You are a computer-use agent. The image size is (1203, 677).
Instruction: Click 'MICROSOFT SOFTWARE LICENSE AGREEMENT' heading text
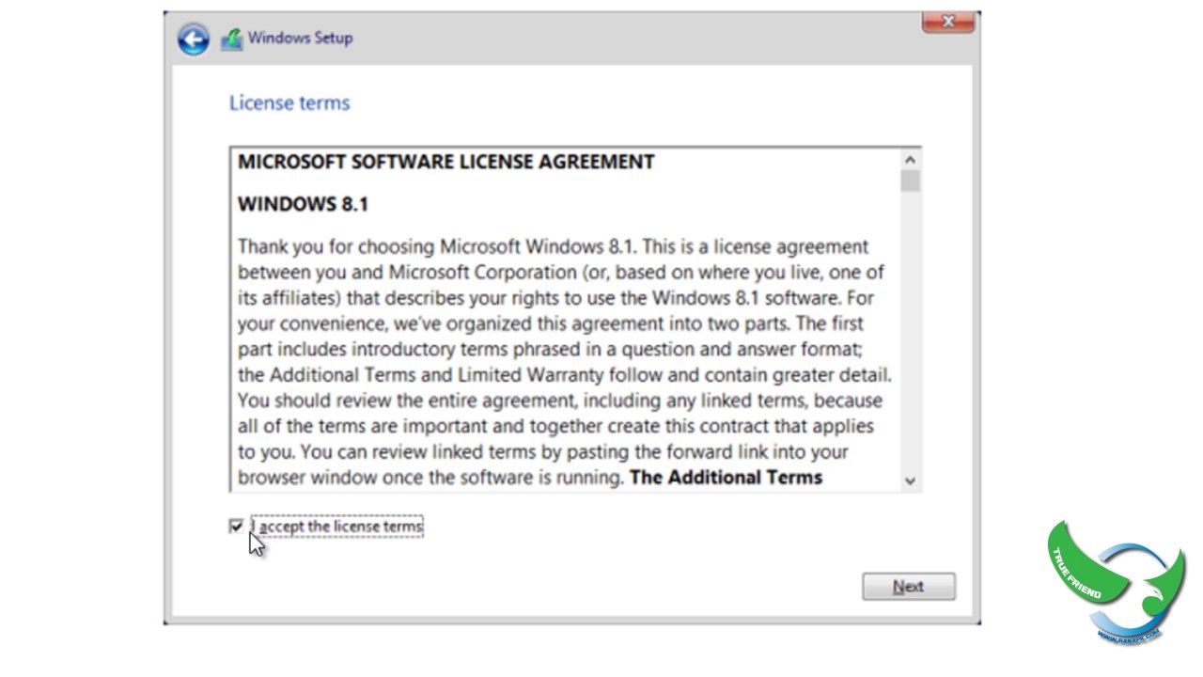pos(445,162)
